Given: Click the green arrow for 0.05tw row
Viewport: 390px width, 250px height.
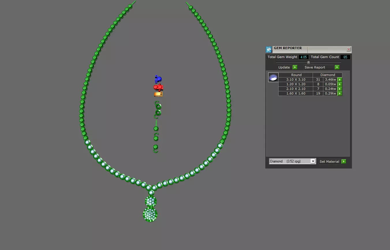Looking at the screenshot, I should coord(340,84).
